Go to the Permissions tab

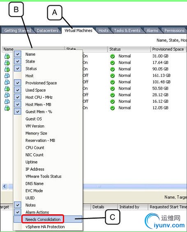[174, 30]
